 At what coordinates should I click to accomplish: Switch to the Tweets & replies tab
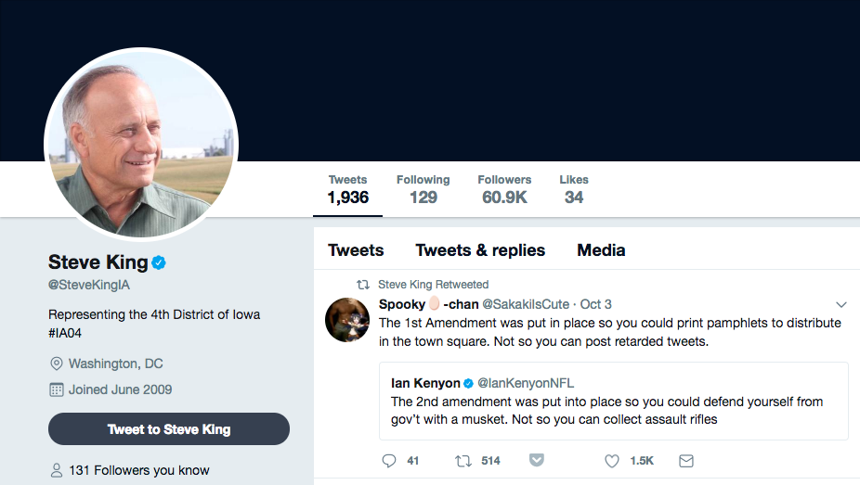point(480,250)
